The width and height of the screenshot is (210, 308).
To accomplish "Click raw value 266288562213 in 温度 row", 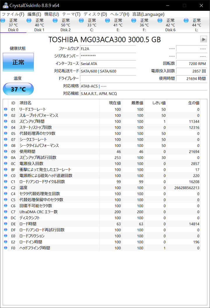I will pyautogui.click(x=187, y=188).
